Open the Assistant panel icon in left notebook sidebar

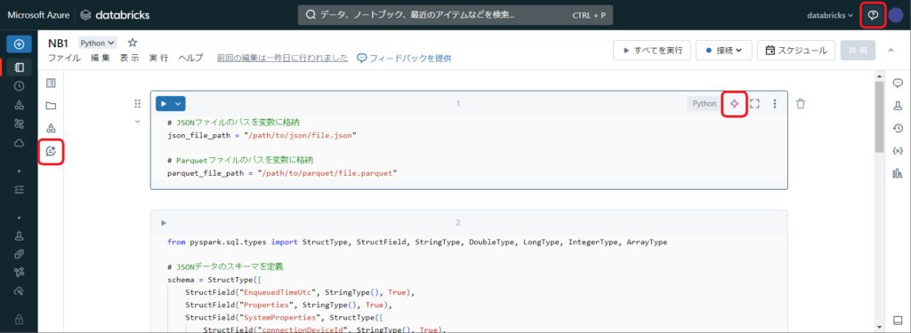(51, 151)
